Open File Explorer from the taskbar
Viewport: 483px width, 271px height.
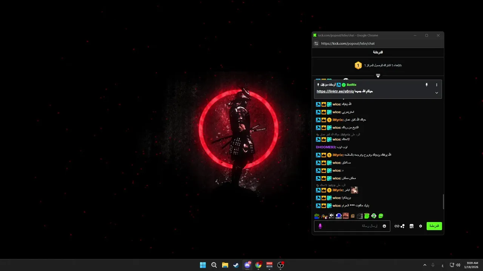coord(225,265)
